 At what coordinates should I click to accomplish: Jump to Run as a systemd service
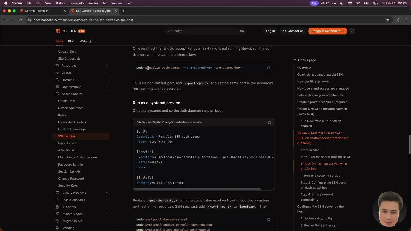322,175
